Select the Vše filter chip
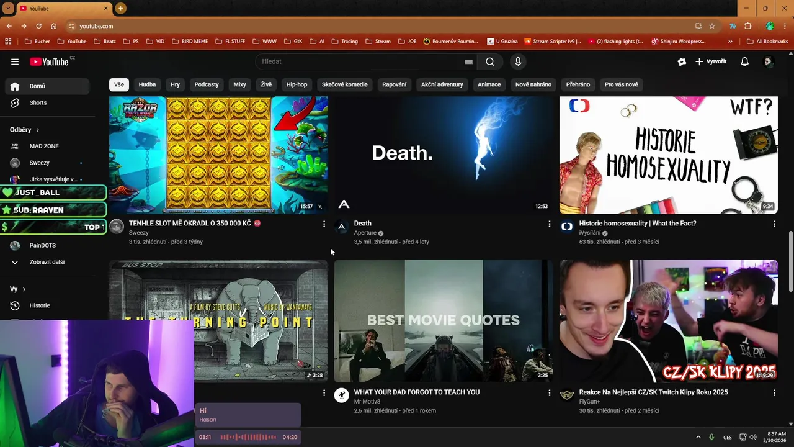794x447 pixels. pyautogui.click(x=119, y=84)
